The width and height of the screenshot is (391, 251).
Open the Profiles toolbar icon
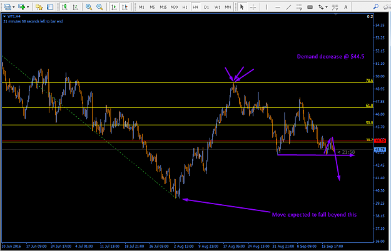click(8, 7)
